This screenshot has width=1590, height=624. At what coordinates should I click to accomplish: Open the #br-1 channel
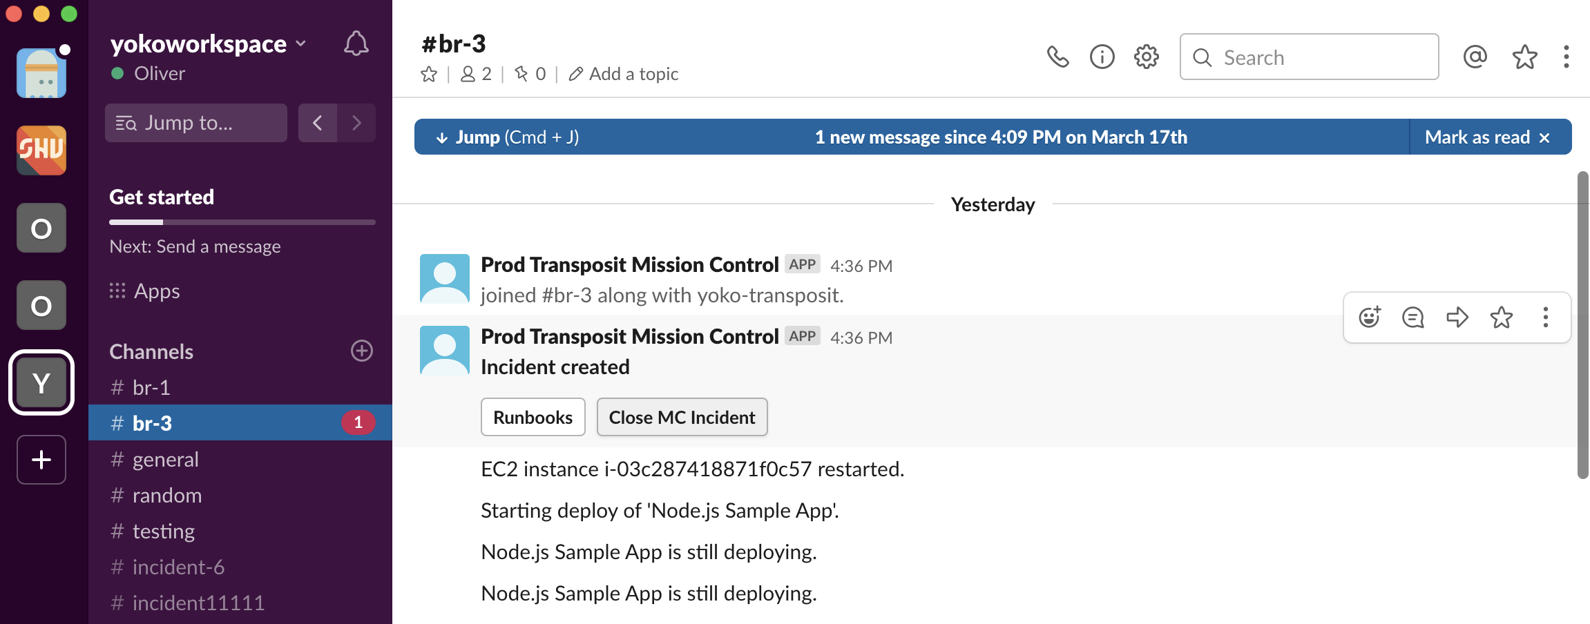point(151,388)
